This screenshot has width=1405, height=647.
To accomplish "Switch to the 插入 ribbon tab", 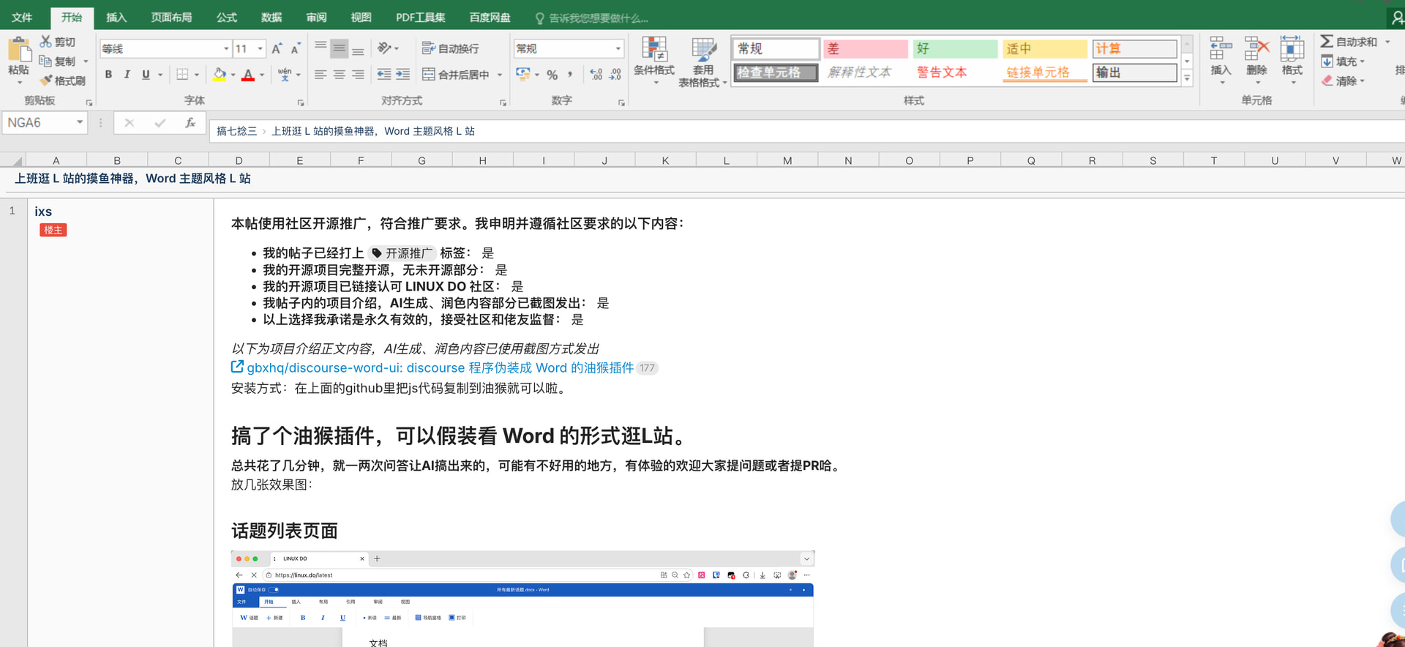I will pos(116,18).
